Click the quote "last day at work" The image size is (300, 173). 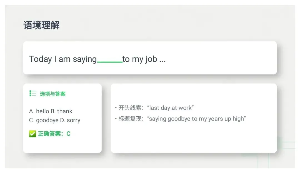tap(171, 108)
